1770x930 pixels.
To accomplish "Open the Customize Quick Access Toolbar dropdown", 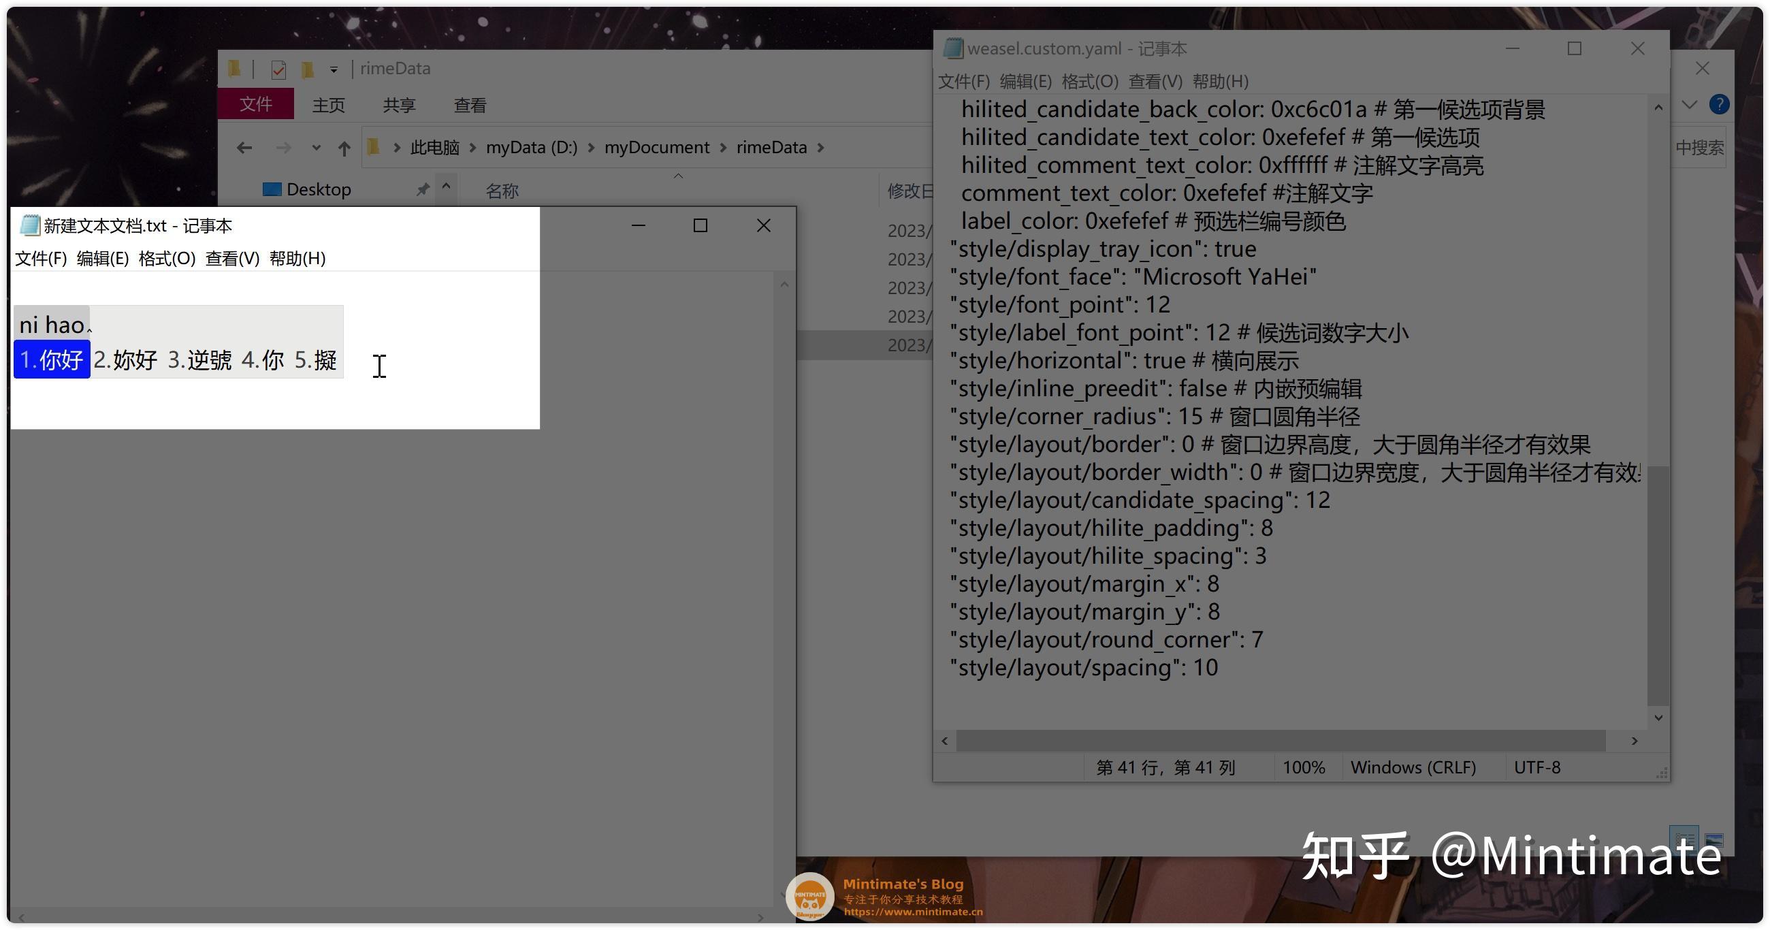I will point(334,69).
